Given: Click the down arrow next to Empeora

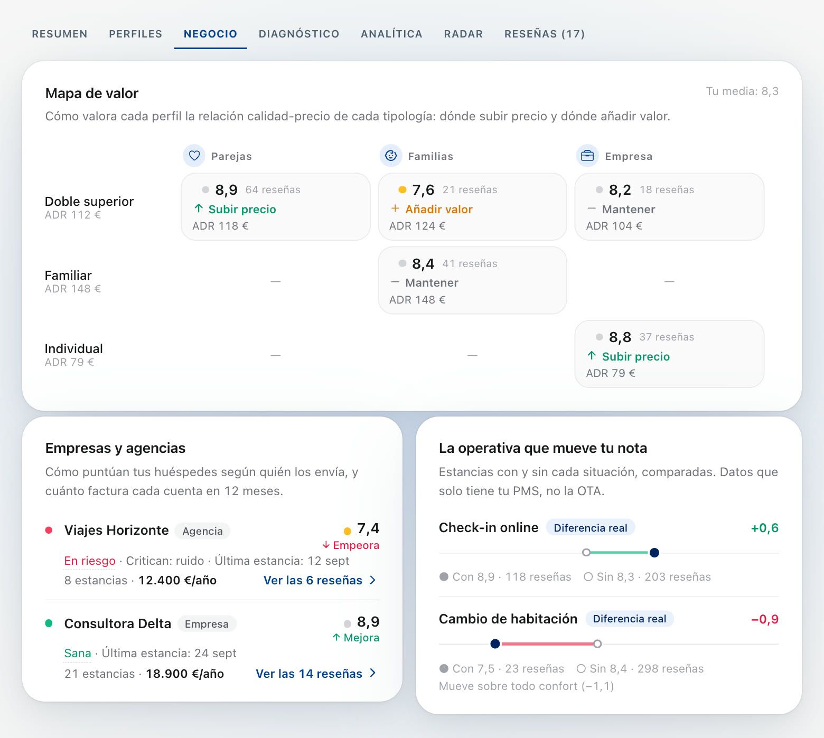Looking at the screenshot, I should coord(326,545).
